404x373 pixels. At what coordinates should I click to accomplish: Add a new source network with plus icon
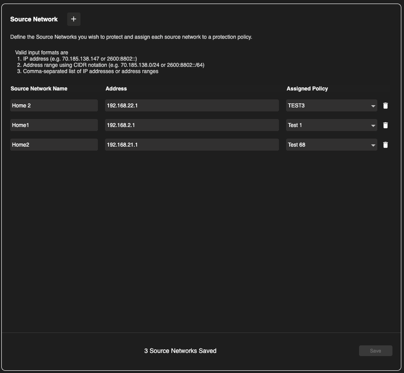click(x=74, y=19)
